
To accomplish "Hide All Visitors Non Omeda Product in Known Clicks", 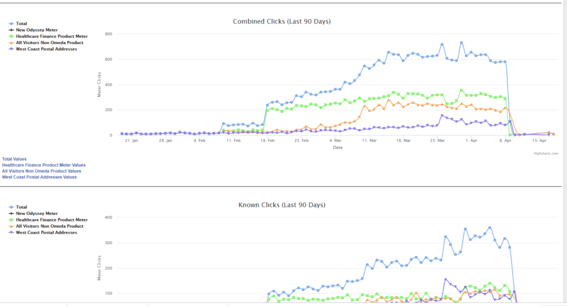I will pos(50,226).
